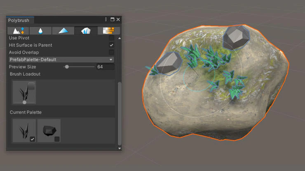
Task: Maximize the Polybrush panel
Action: pyautogui.click(x=112, y=19)
